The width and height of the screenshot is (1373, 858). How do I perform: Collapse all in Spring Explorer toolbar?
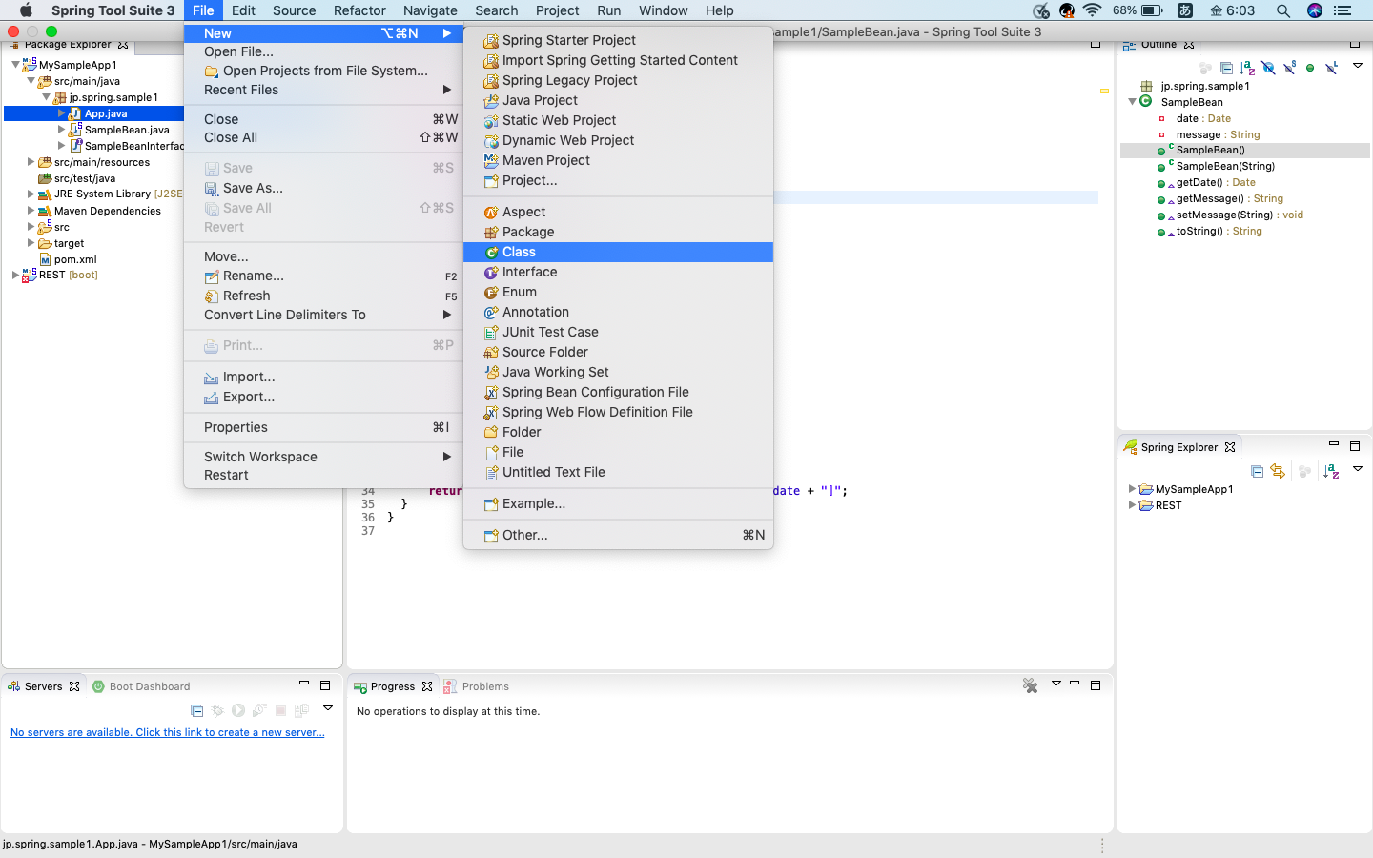(1257, 471)
